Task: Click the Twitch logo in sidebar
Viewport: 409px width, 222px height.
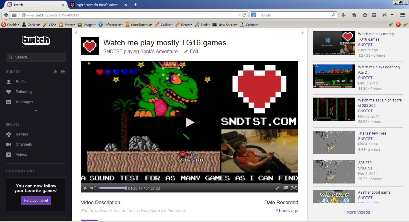Action: click(x=36, y=40)
